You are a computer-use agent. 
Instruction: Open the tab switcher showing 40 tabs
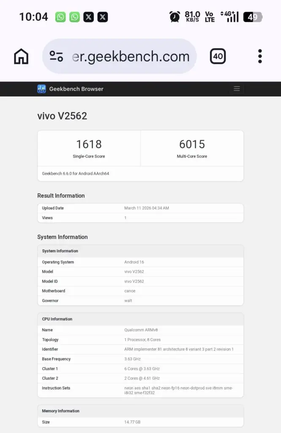click(218, 56)
